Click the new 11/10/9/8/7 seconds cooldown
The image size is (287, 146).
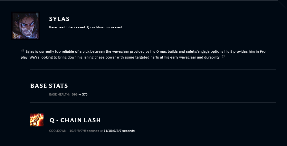click(119, 131)
